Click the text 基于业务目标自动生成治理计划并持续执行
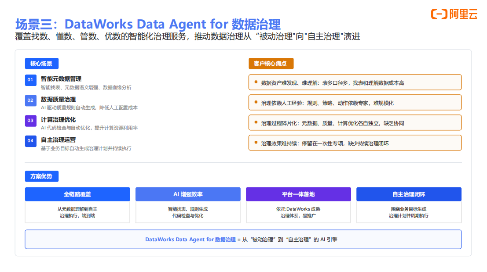This screenshot has width=487, height=272. pos(86,149)
